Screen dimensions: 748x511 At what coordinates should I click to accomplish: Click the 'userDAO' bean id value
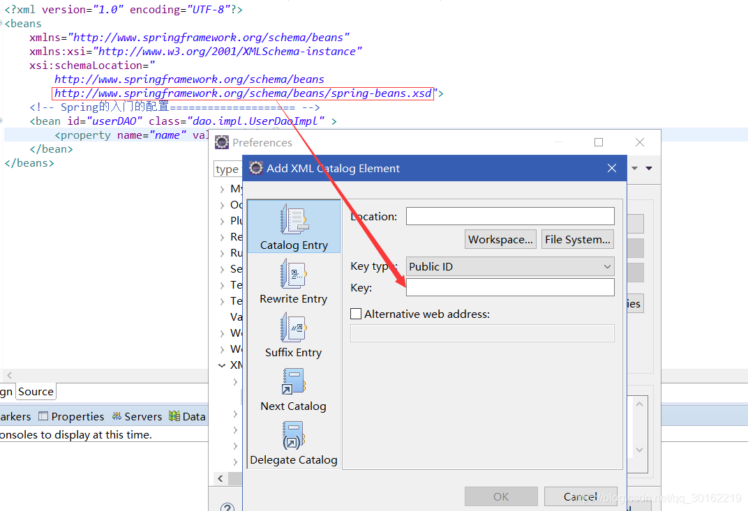click(x=114, y=121)
